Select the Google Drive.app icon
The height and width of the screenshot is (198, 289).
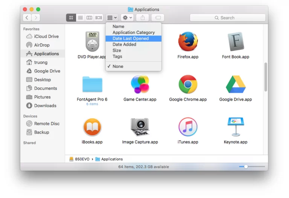point(236,84)
